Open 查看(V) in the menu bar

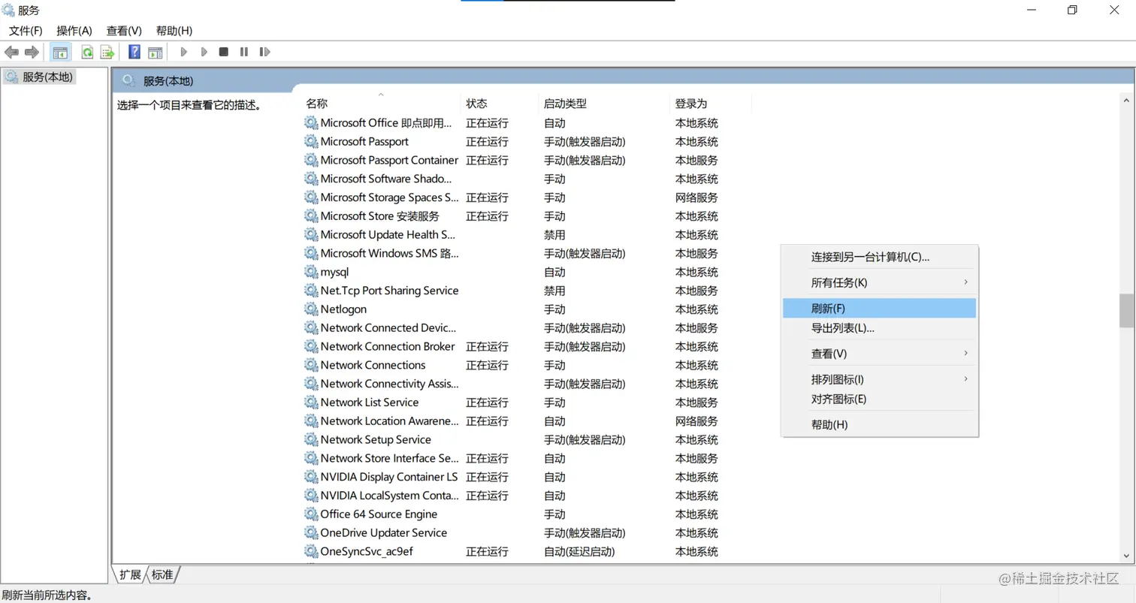pyautogui.click(x=124, y=31)
